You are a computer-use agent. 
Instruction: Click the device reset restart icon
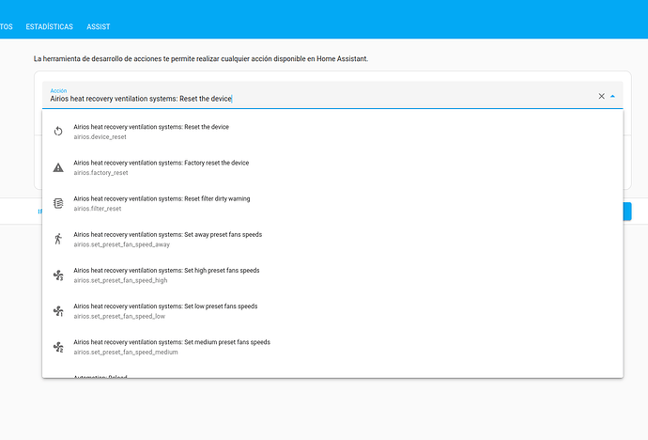[x=58, y=132]
